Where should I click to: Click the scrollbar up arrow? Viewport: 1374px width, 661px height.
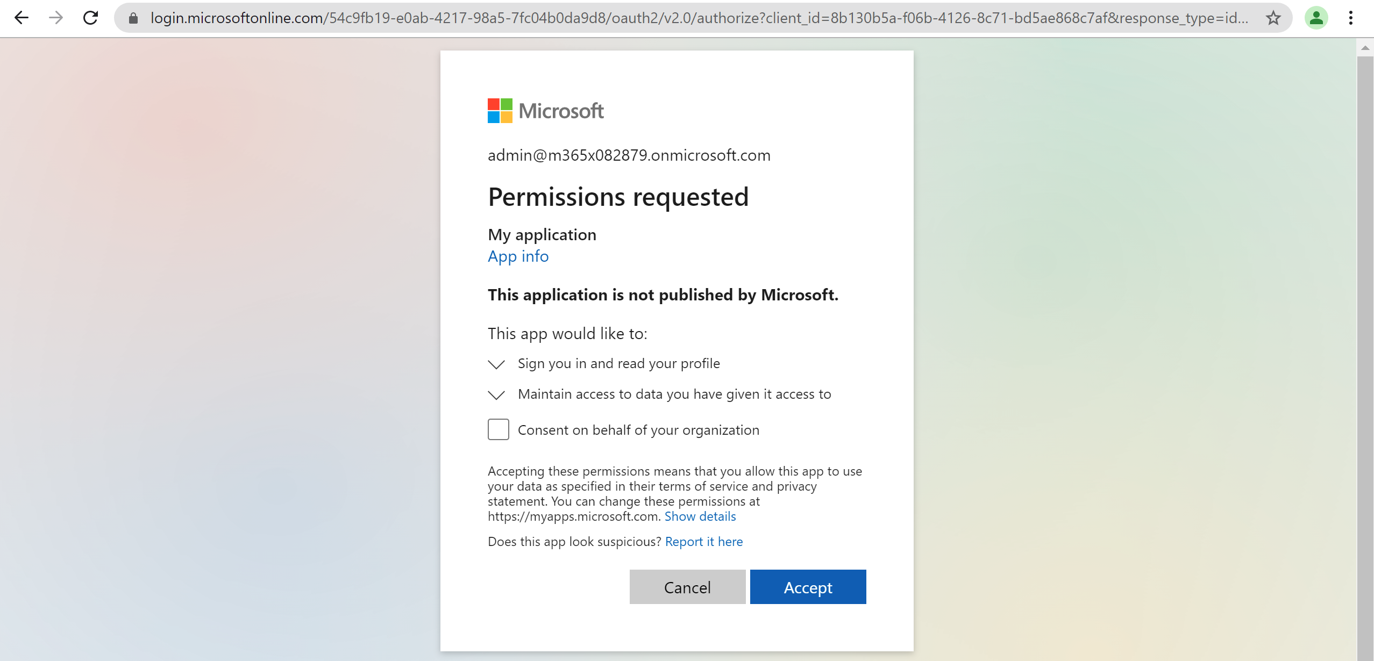tap(1365, 48)
